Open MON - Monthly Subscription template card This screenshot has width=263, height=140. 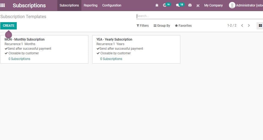coord(44,49)
